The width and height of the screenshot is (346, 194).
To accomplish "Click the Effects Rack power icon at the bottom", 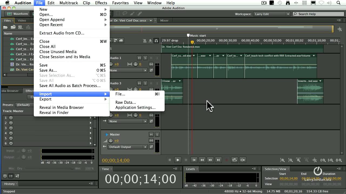I will pyautogui.click(x=5, y=176).
